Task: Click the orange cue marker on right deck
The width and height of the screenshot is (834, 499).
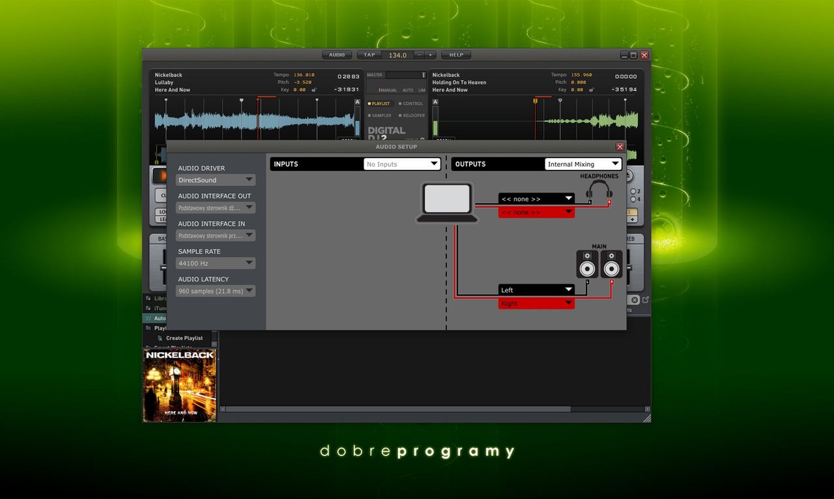Action: [x=536, y=101]
